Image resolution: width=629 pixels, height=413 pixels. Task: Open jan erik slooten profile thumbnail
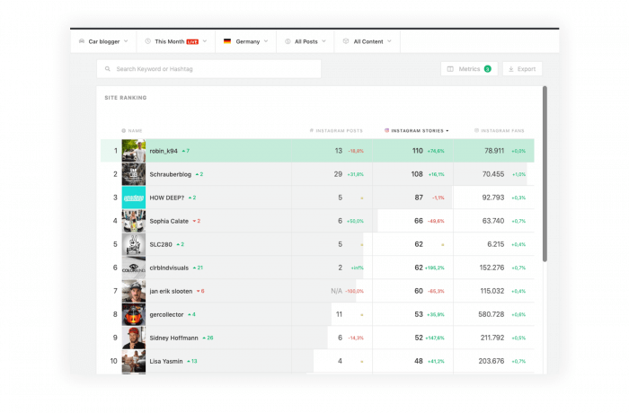point(134,291)
